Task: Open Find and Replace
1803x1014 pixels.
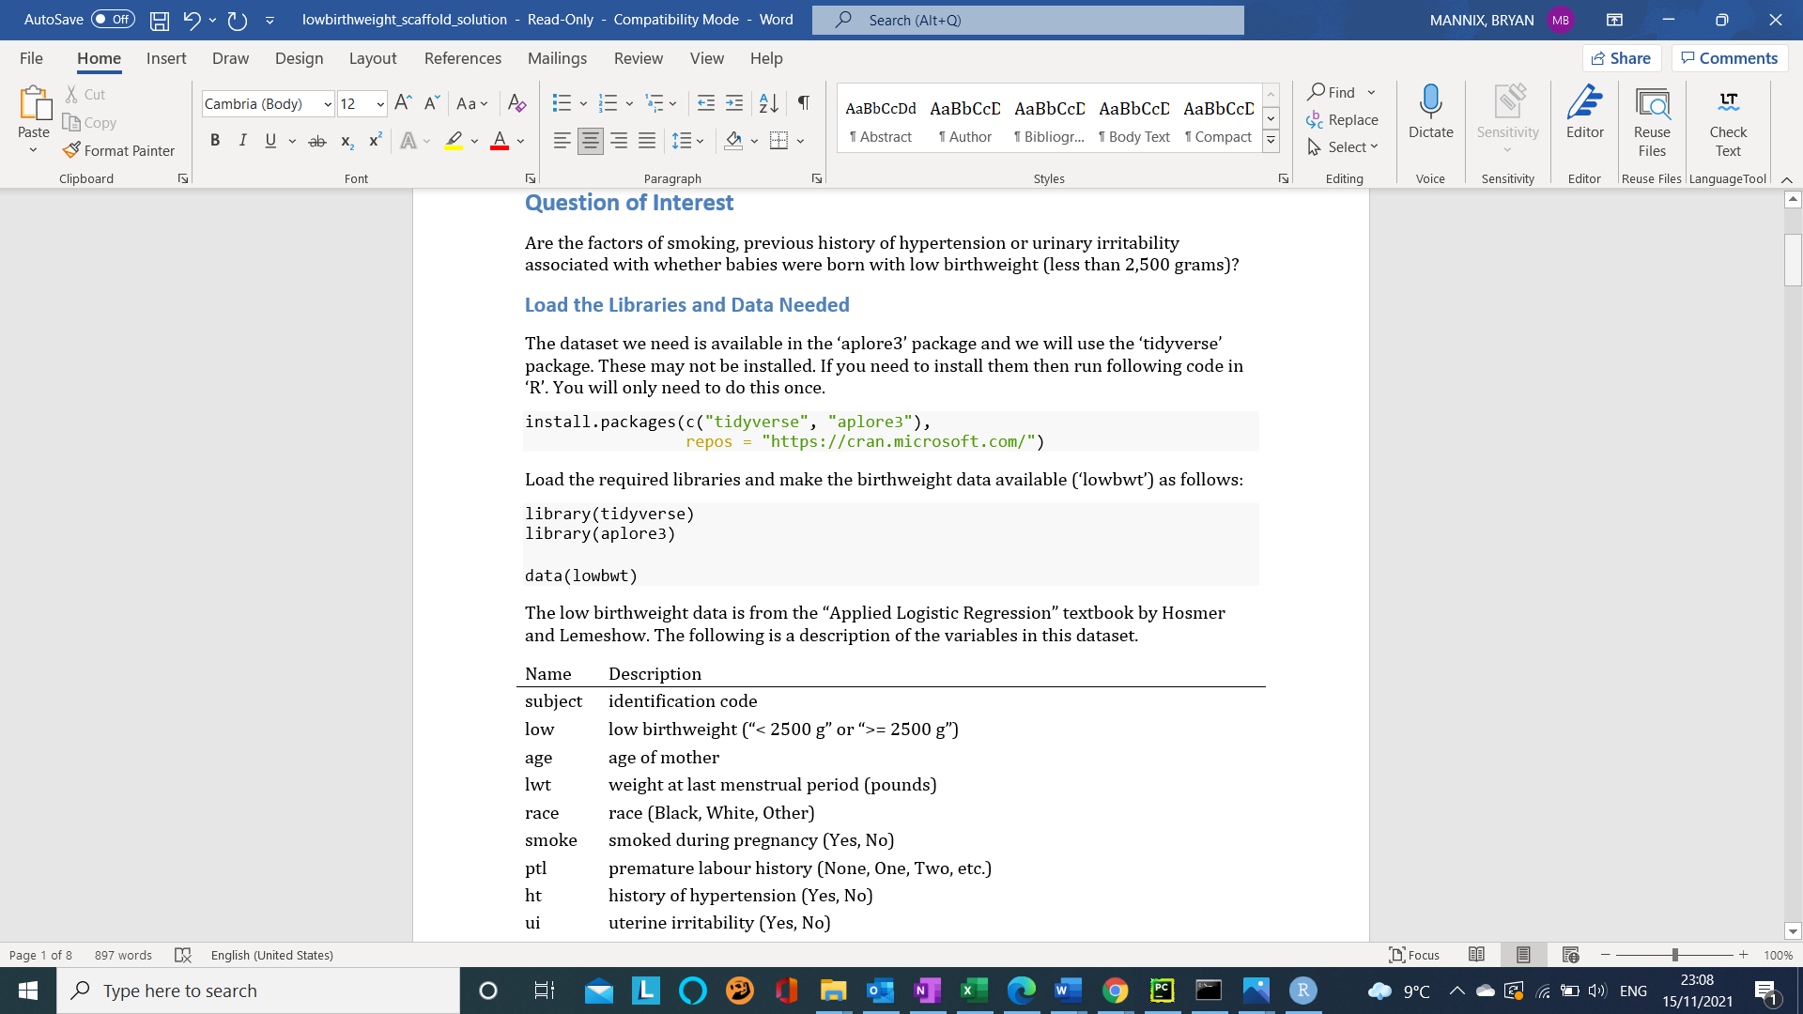Action: click(1342, 119)
